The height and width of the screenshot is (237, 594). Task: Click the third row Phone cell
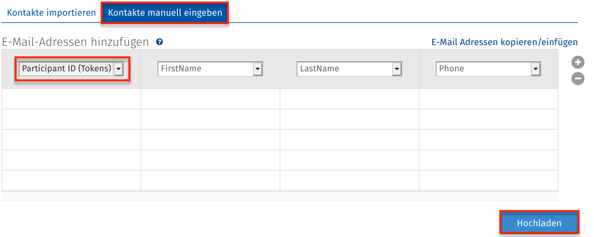[488, 139]
